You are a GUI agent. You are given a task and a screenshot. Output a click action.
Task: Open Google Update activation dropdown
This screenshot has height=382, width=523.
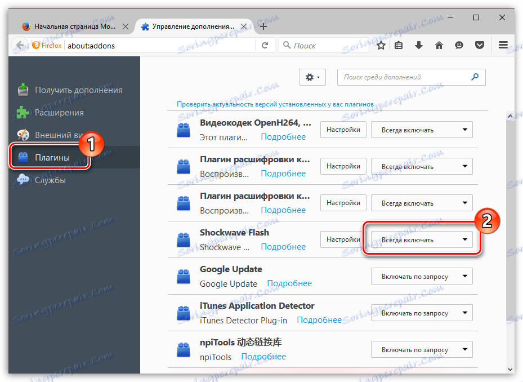tap(422, 277)
